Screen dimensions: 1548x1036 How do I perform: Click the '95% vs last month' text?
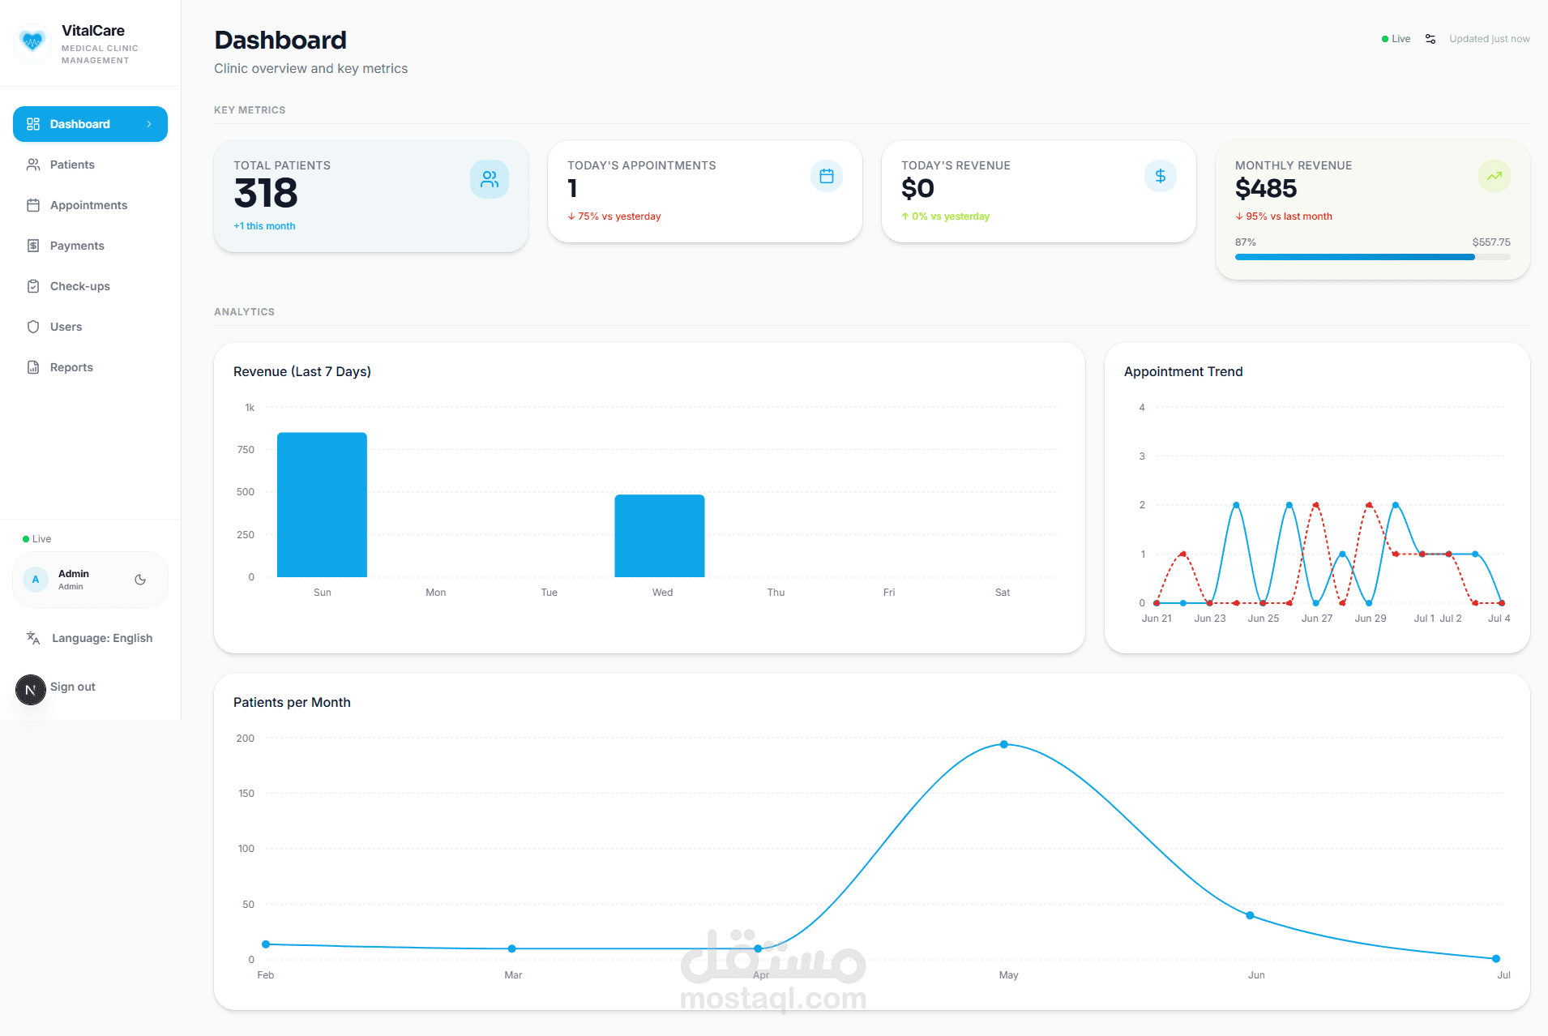point(1284,216)
